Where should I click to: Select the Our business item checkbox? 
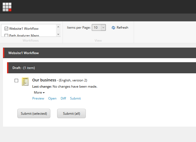point(17,81)
